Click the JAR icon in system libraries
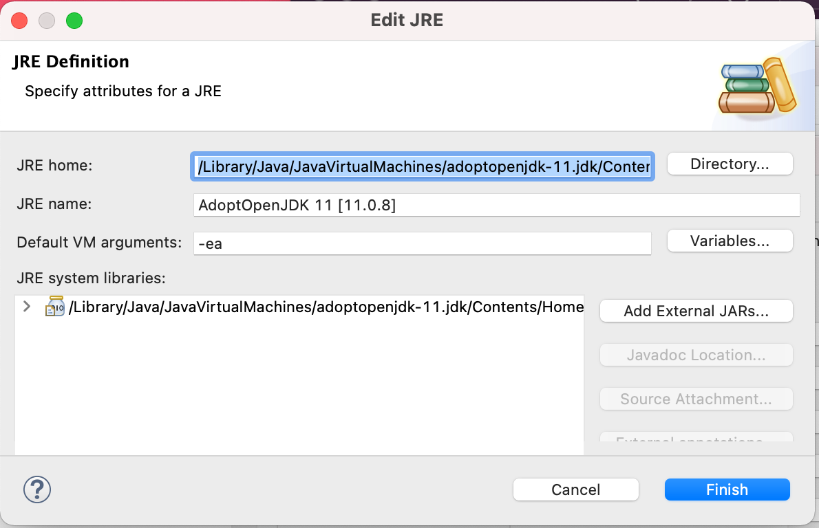 [x=55, y=307]
